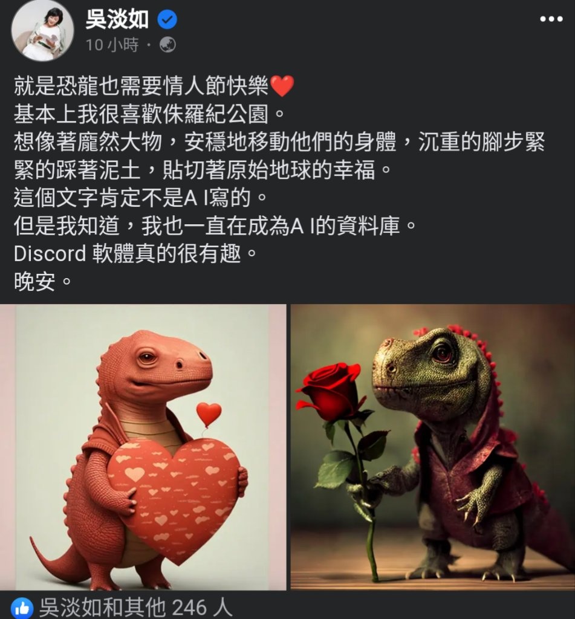The width and height of the screenshot is (575, 619).
Task: Click the blue thumbs-up reaction icon
Action: [x=22, y=608]
